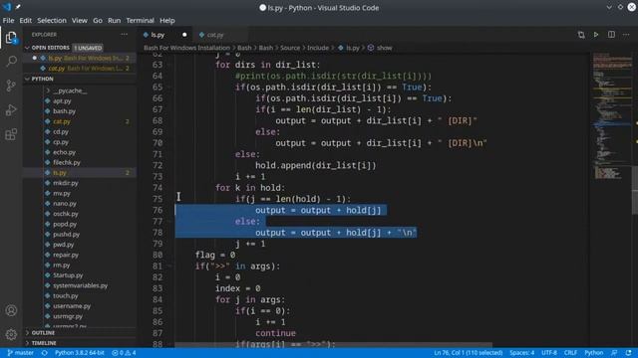Fold the else block at line 77
This screenshot has width=638, height=358.
point(170,221)
